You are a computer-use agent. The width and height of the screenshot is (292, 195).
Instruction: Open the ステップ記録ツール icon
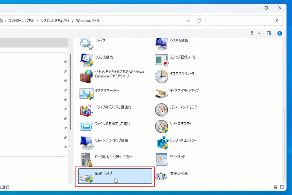pos(161,60)
